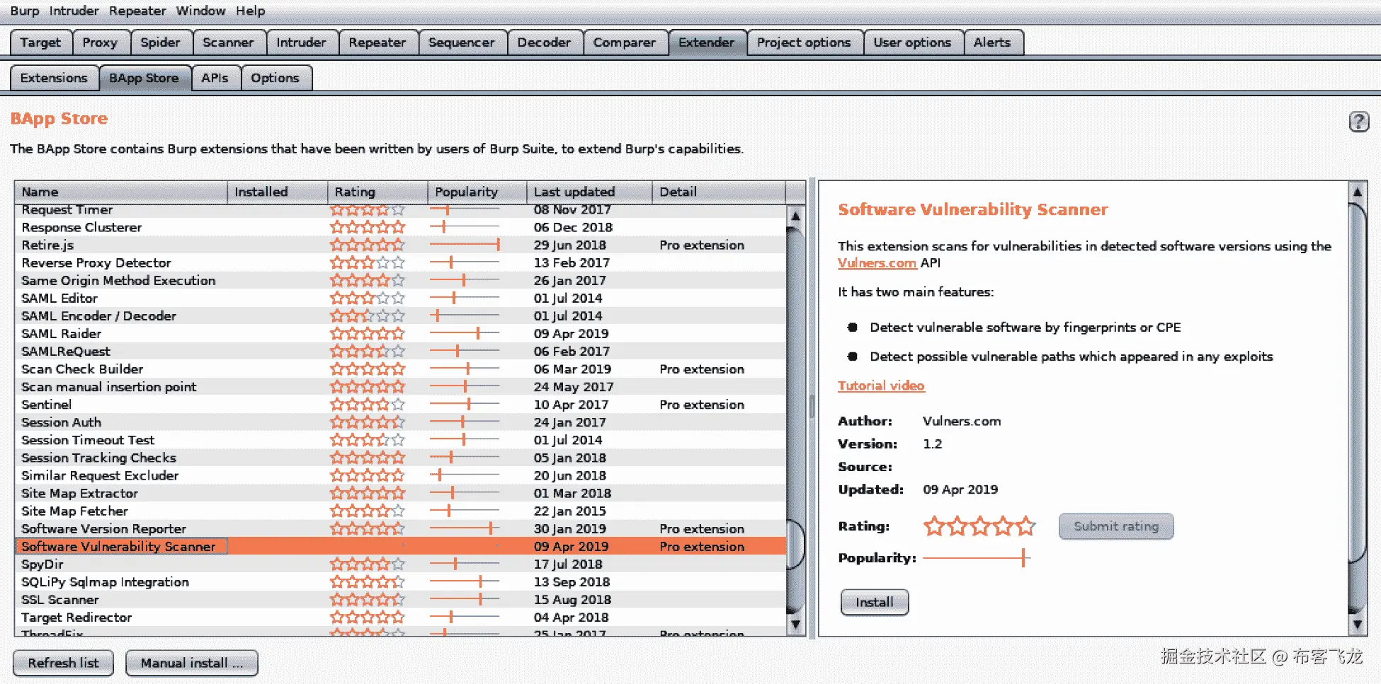Select the Site Map Extractor row

[400, 493]
